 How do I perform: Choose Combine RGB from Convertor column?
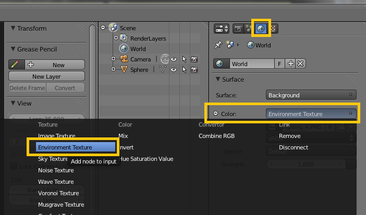[x=216, y=136]
